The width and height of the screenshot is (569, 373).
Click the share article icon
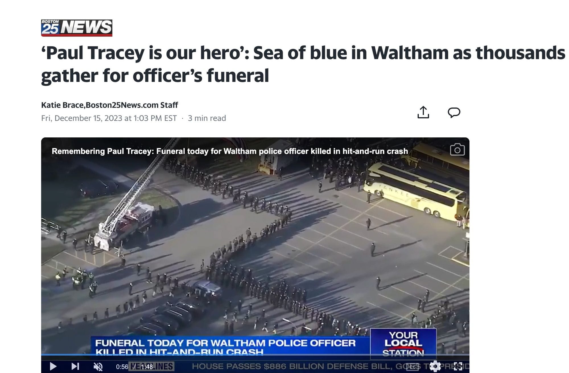click(x=423, y=112)
